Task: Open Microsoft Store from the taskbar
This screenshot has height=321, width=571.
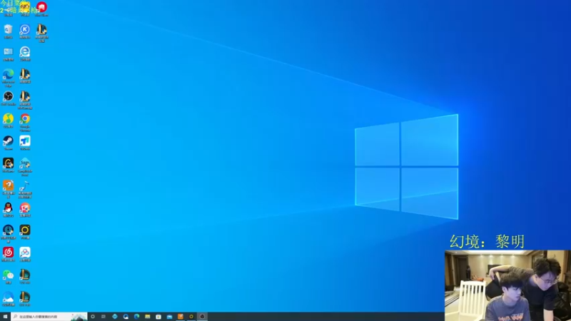Action: pyautogui.click(x=158, y=317)
